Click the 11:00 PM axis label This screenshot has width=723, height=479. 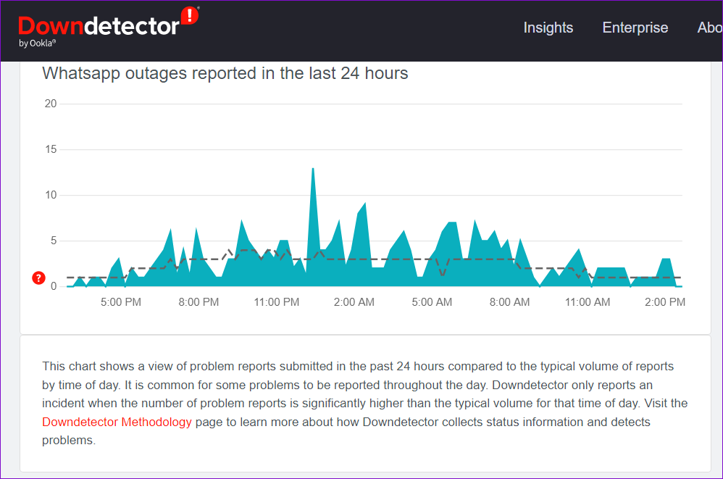click(276, 302)
